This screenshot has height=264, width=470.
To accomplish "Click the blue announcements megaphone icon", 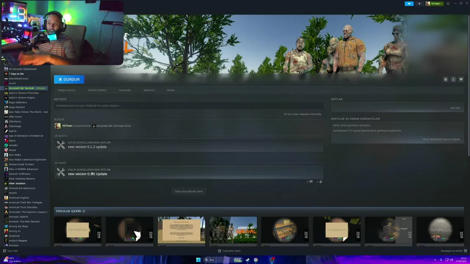I will (x=409, y=4).
